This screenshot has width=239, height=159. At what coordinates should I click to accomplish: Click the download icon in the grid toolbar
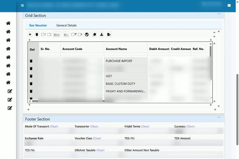102,35
